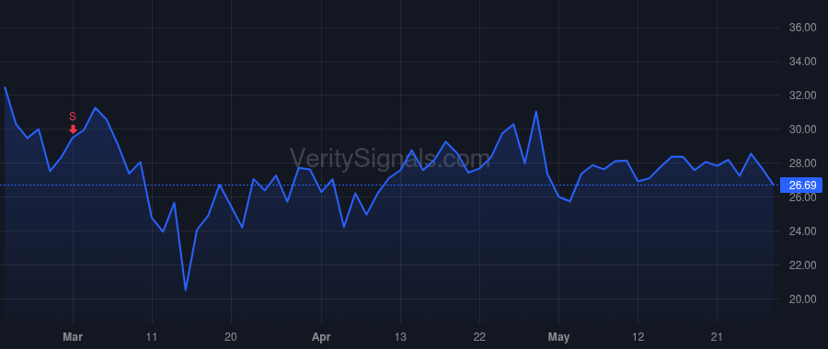Click the Mar date axis label
This screenshot has width=828, height=349.
(x=73, y=337)
